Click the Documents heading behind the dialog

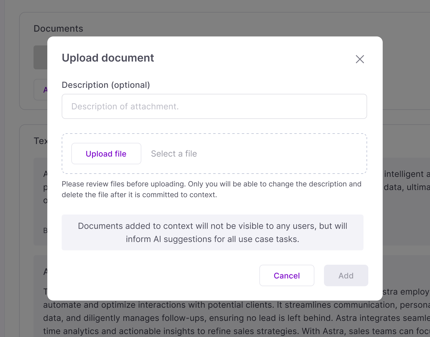(x=58, y=29)
